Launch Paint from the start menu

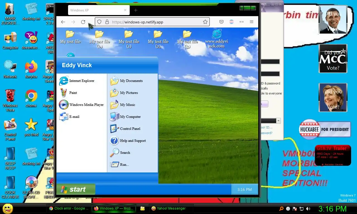pos(68,93)
